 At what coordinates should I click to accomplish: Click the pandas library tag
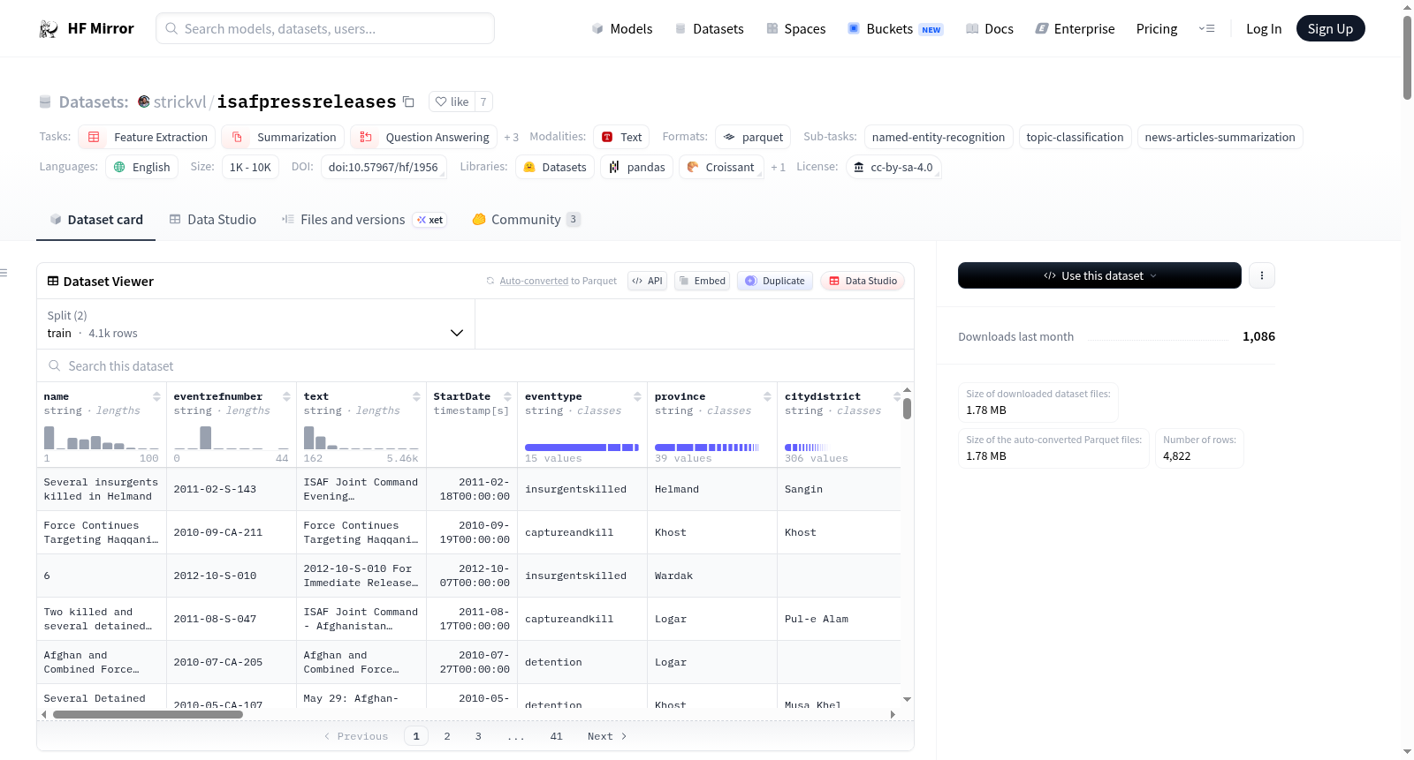636,167
